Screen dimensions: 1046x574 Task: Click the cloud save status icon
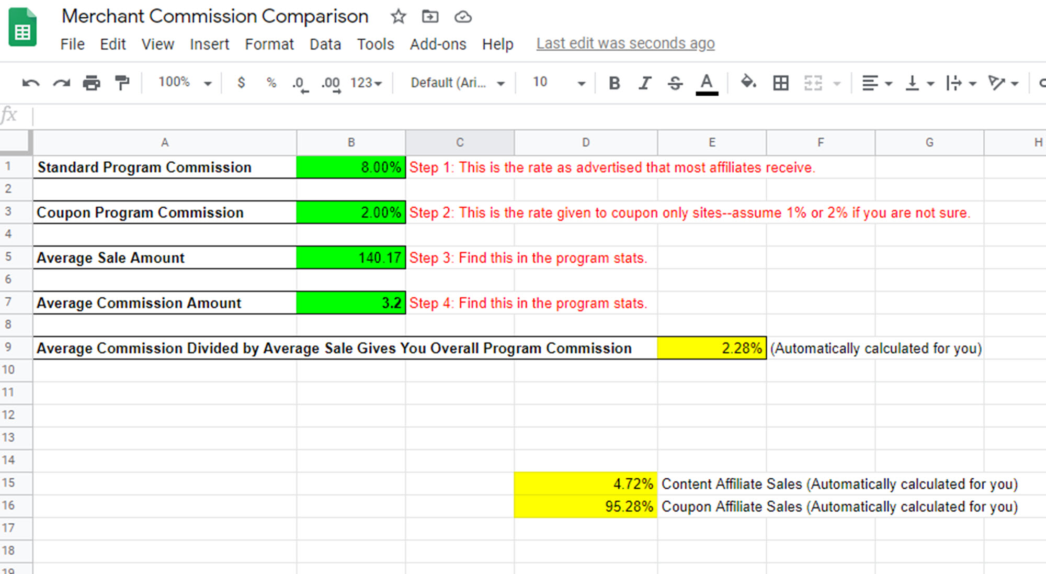462,17
